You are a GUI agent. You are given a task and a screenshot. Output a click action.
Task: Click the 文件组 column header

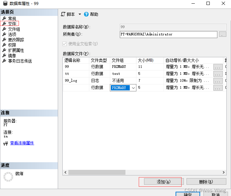[x=123, y=60]
